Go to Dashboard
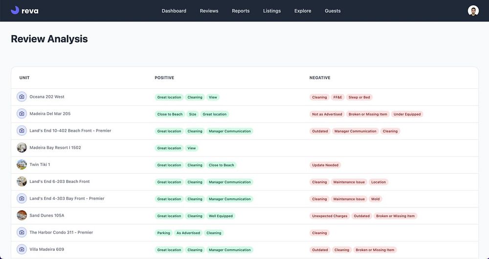 (x=174, y=11)
